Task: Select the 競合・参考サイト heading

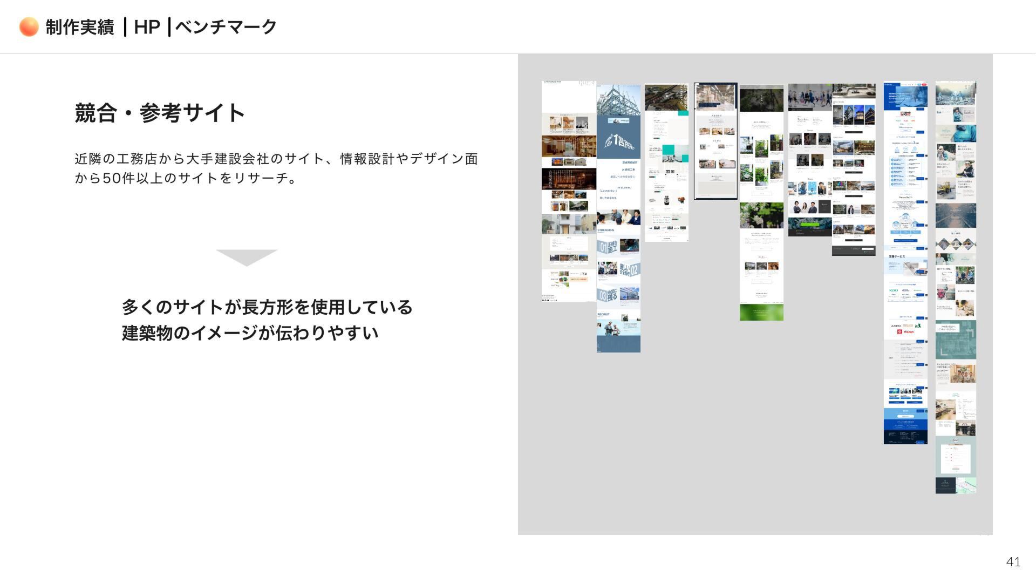Action: point(160,113)
